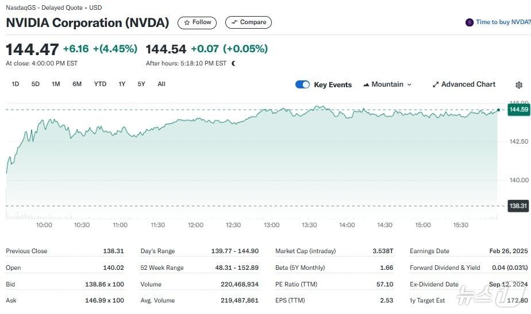
Task: Click the compare arrows icon
Action: point(234,22)
